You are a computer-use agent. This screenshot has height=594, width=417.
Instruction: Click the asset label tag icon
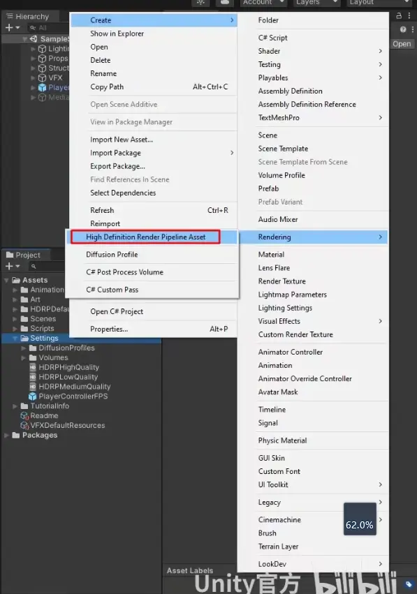[409, 584]
